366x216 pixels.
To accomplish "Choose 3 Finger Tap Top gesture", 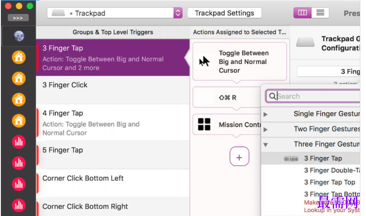I will [x=329, y=182].
